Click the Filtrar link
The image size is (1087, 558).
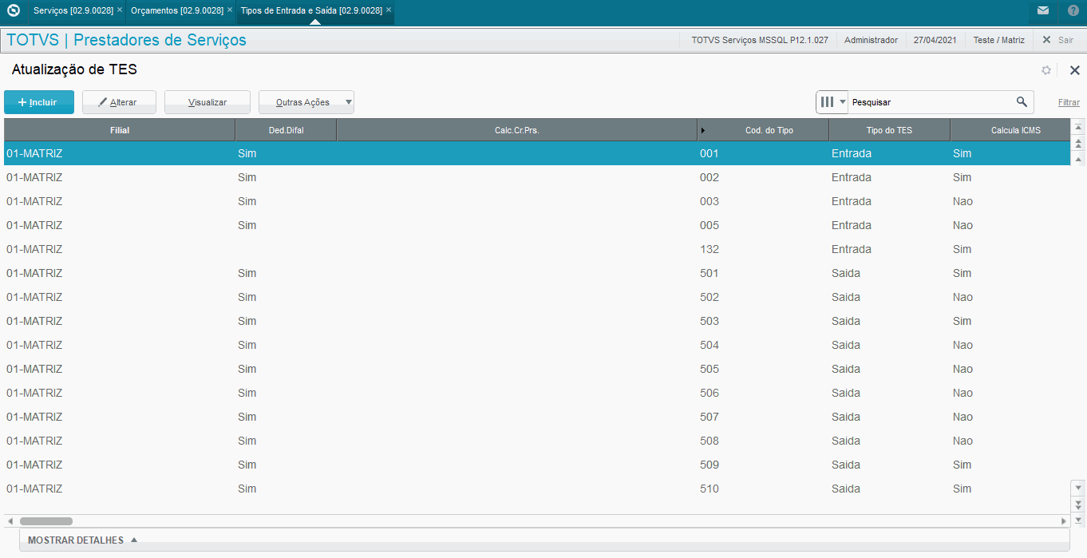click(x=1069, y=102)
